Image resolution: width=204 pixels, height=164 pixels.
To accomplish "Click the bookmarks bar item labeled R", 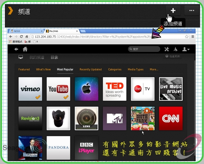I will (36, 42).
